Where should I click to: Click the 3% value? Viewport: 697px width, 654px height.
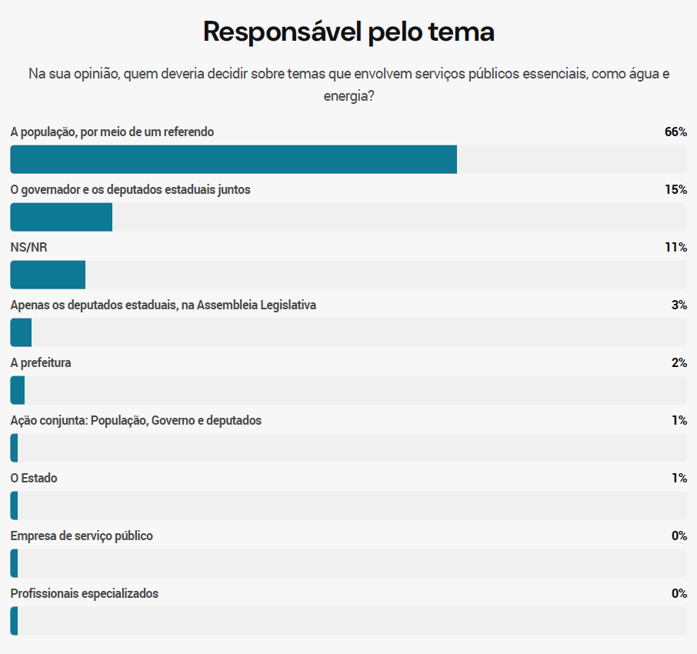[x=679, y=305]
